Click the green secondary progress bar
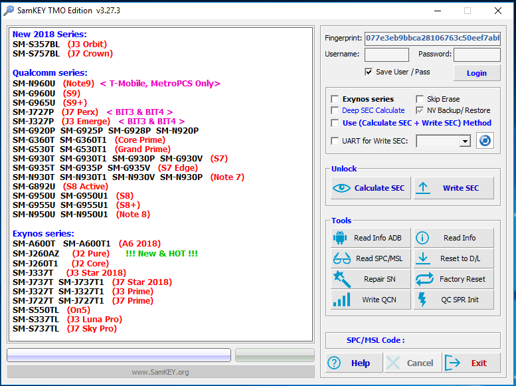Screen dimensions: 516x386 tap(275, 355)
